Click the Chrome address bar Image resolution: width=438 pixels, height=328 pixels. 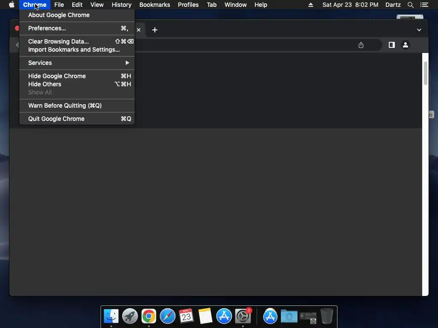pos(258,45)
